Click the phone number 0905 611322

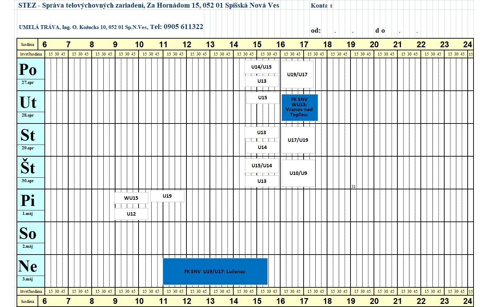pyautogui.click(x=183, y=27)
